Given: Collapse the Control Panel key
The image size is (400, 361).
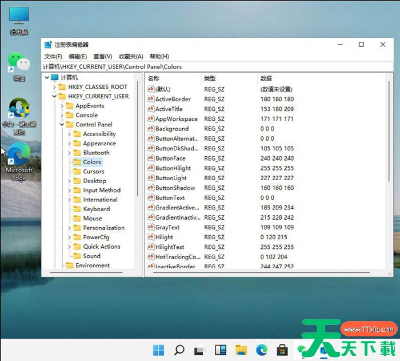Looking at the screenshot, I should 62,124.
